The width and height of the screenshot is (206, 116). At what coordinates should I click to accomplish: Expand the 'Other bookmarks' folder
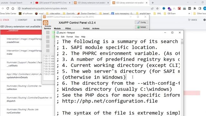pyautogui.click(x=200, y=14)
